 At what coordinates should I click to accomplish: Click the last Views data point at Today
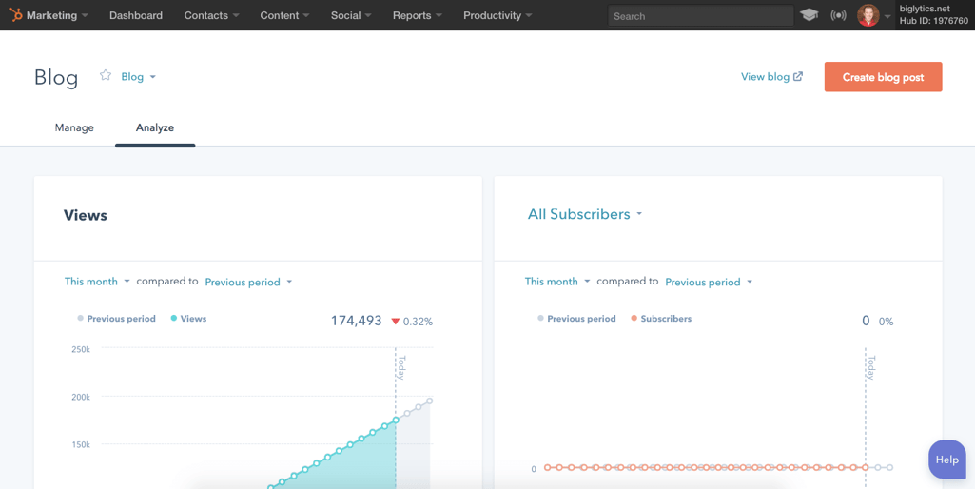click(396, 420)
